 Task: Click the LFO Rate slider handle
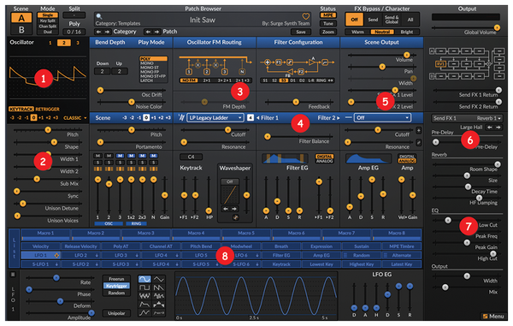click(56, 278)
